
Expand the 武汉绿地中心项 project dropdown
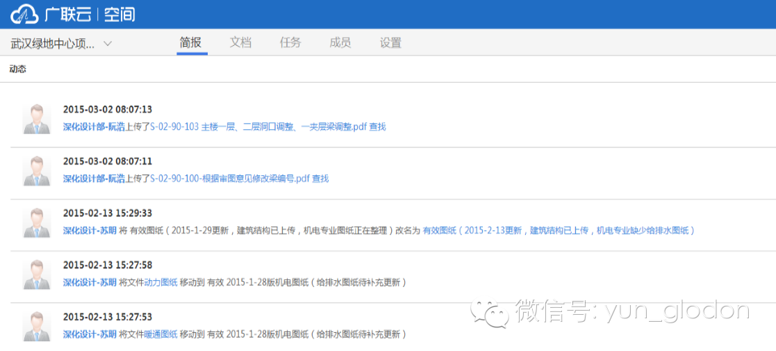[108, 44]
